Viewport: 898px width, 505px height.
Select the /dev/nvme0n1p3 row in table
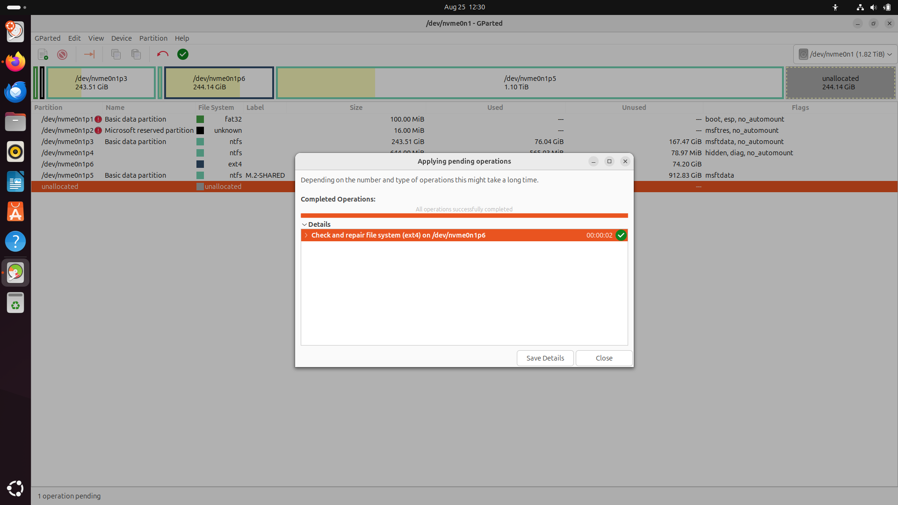pyautogui.click(x=67, y=142)
